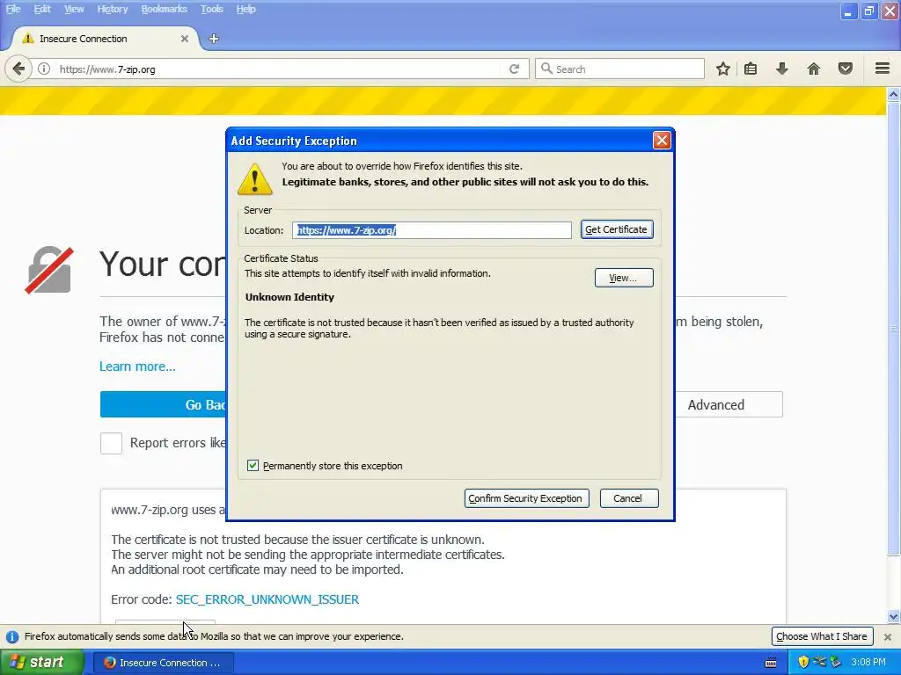Image resolution: width=901 pixels, height=675 pixels.
Task: Click the Unknown Identity heading text
Action: [289, 297]
